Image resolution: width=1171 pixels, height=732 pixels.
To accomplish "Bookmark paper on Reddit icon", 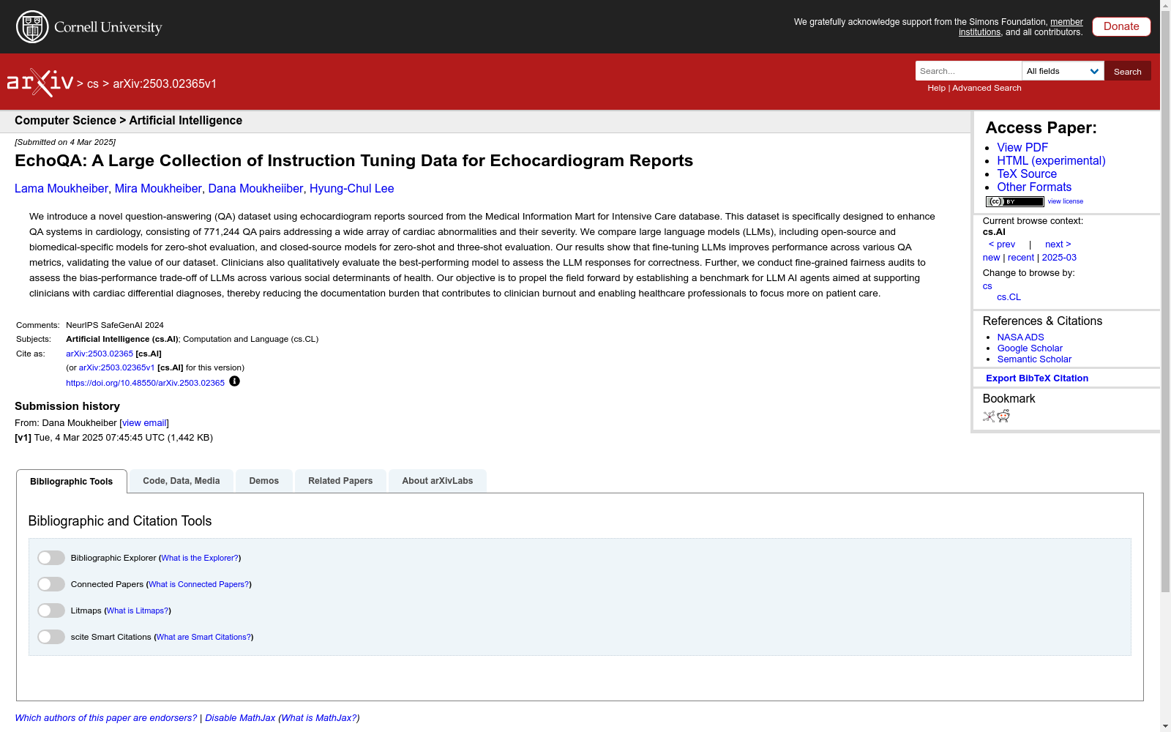I will click(1003, 417).
